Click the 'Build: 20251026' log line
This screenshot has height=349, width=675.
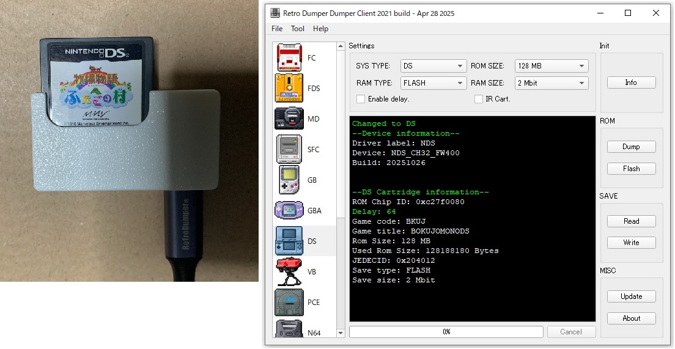(x=389, y=163)
